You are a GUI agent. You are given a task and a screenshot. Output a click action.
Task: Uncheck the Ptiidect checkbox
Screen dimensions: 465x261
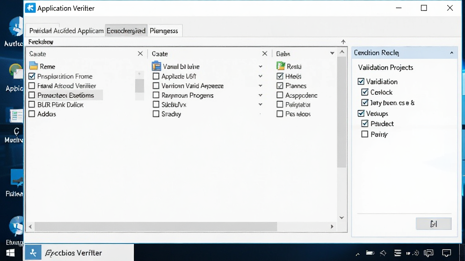click(x=365, y=124)
